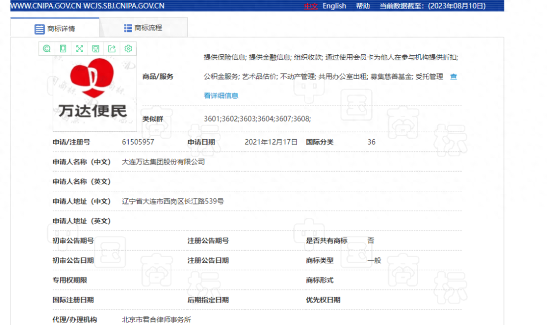Click the English language option
Image resolution: width=547 pixels, height=325 pixels.
click(x=334, y=6)
